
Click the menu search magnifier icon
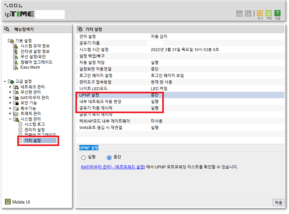pos(7,29)
